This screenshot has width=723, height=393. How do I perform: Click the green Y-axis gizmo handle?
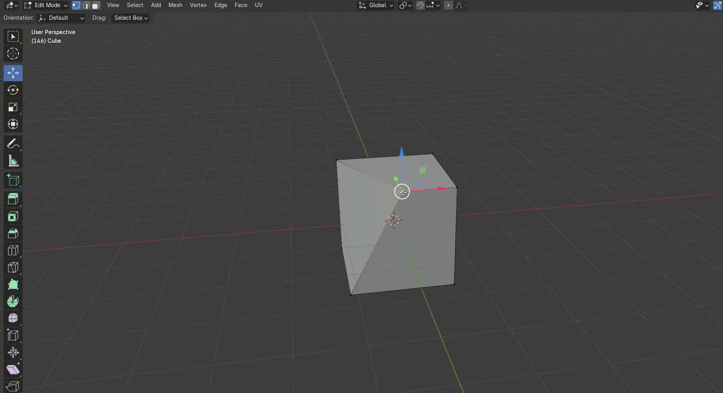click(396, 179)
